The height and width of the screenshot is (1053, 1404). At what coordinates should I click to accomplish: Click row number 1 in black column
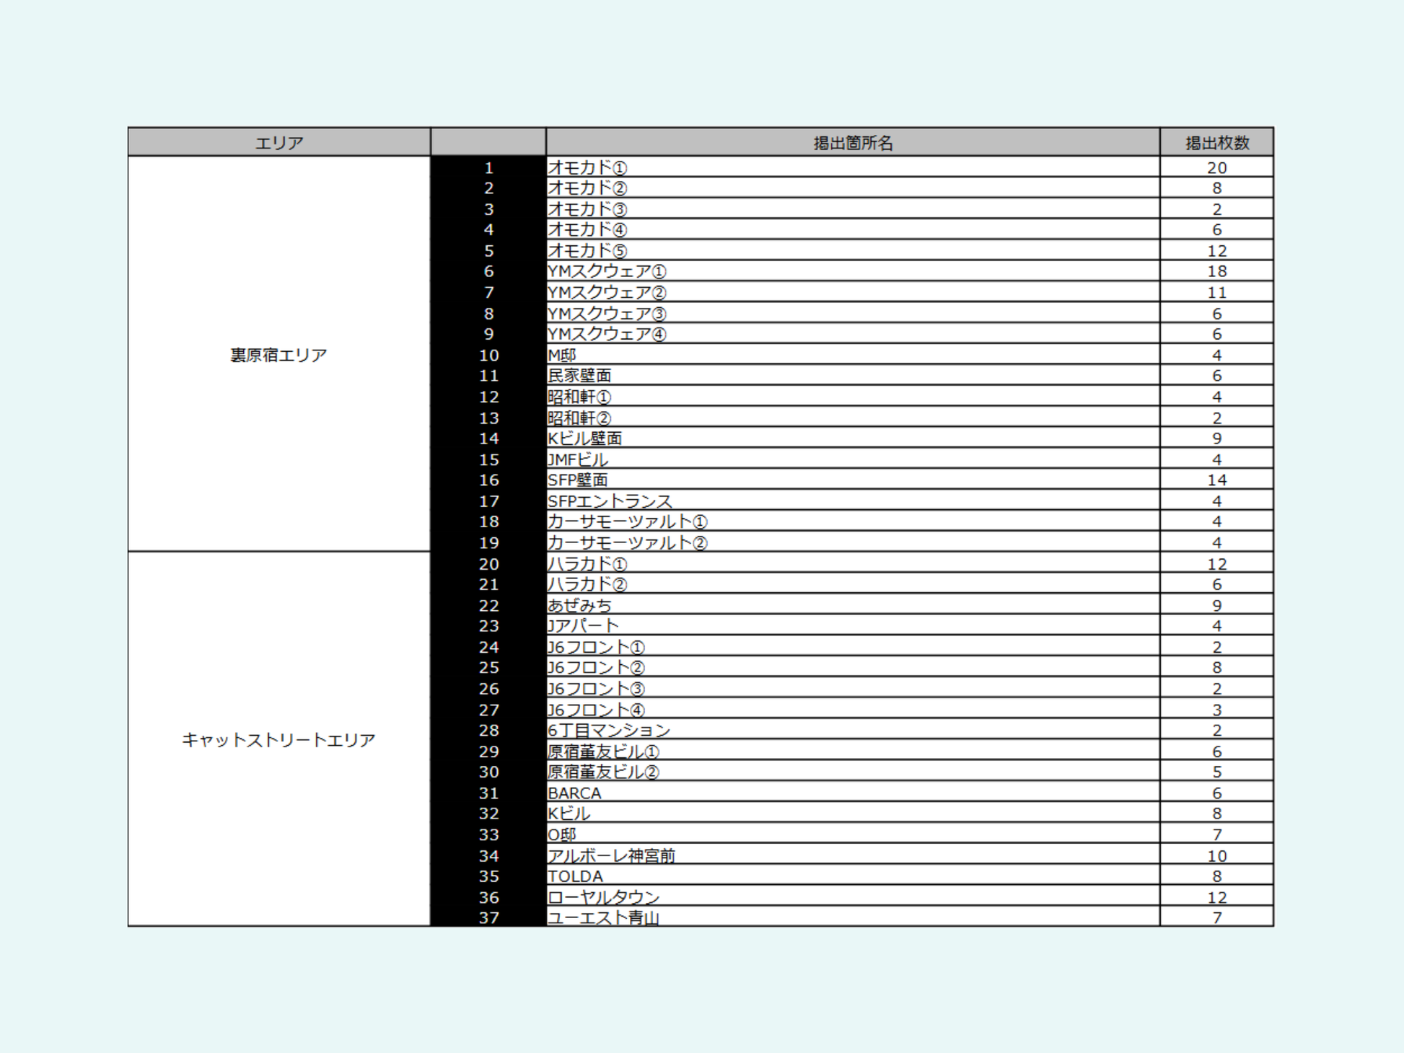tap(488, 167)
